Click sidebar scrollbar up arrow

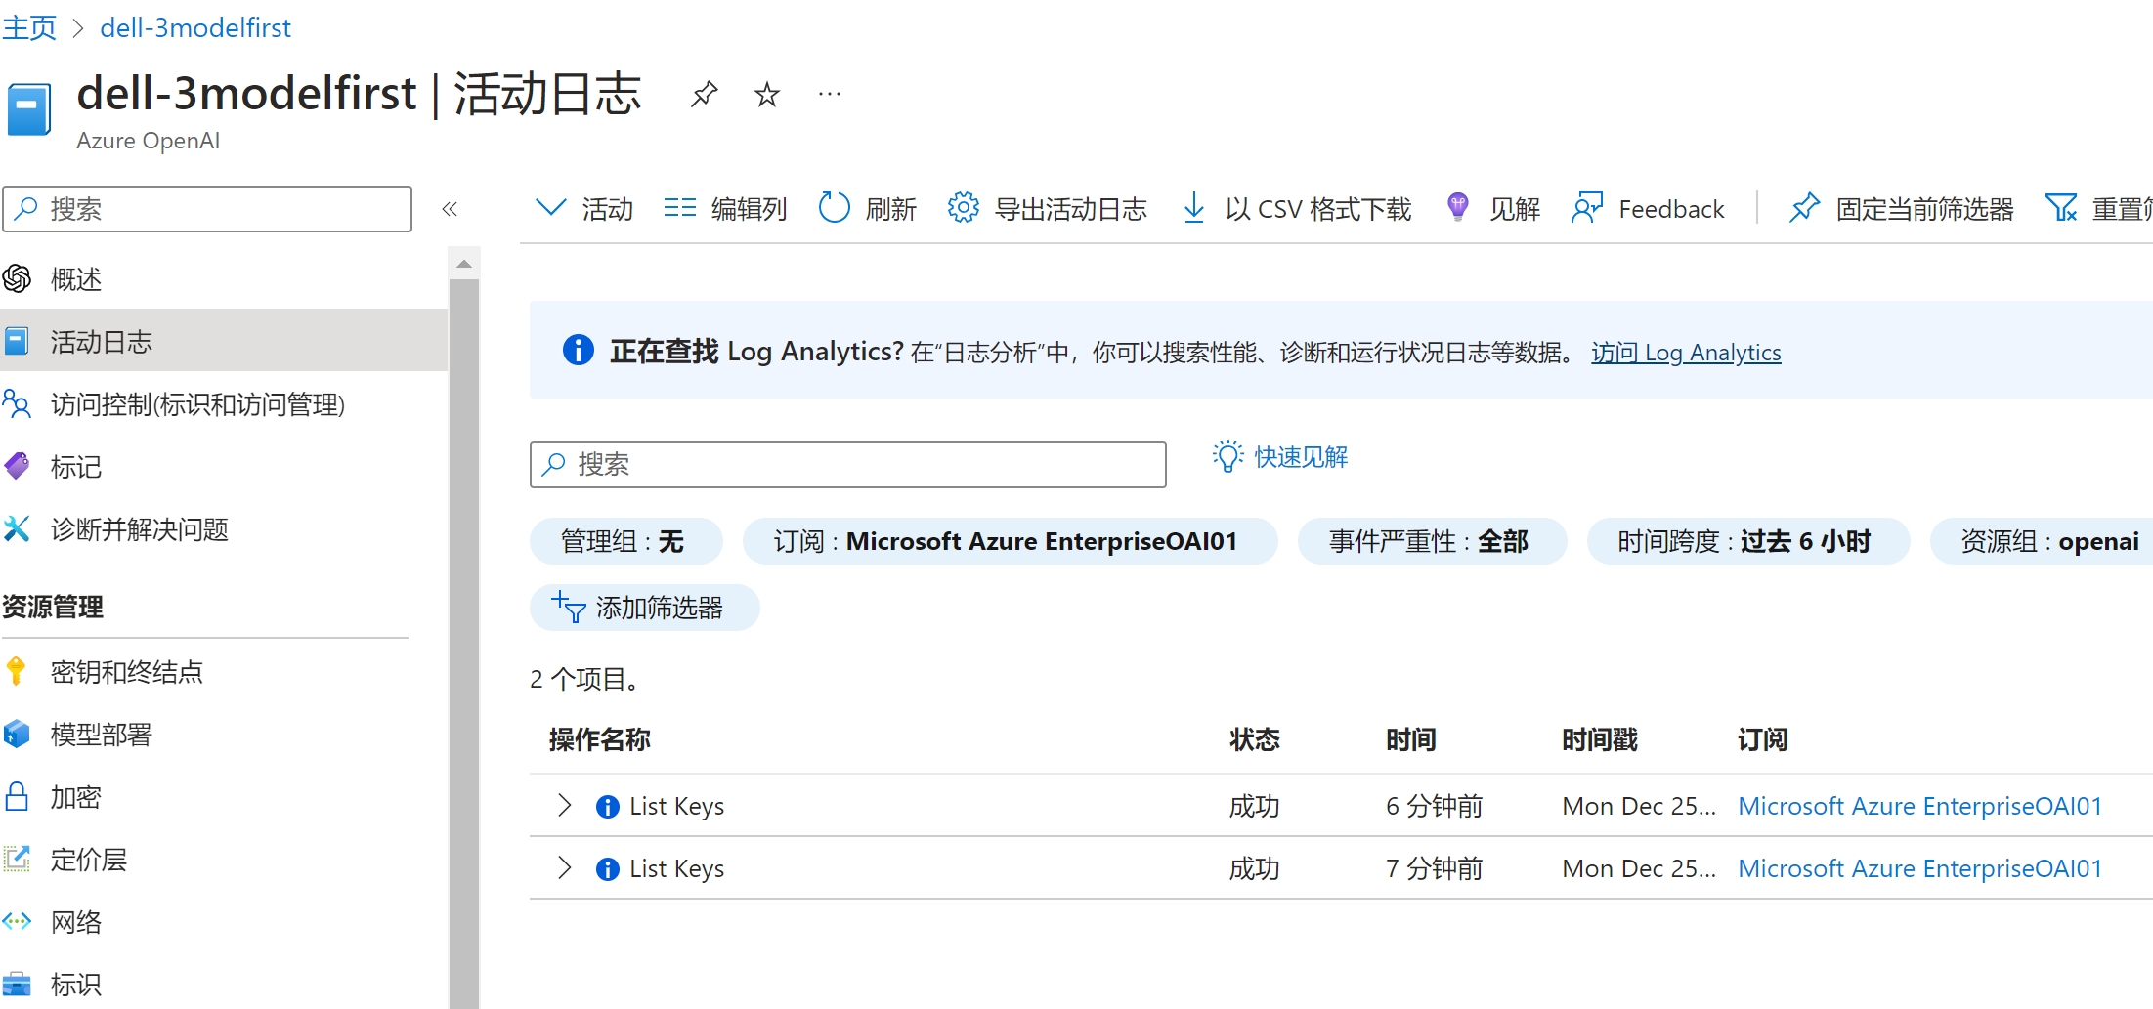tap(464, 264)
